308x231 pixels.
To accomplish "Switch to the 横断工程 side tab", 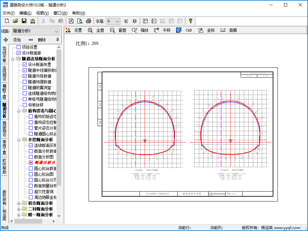I will 4,91.
